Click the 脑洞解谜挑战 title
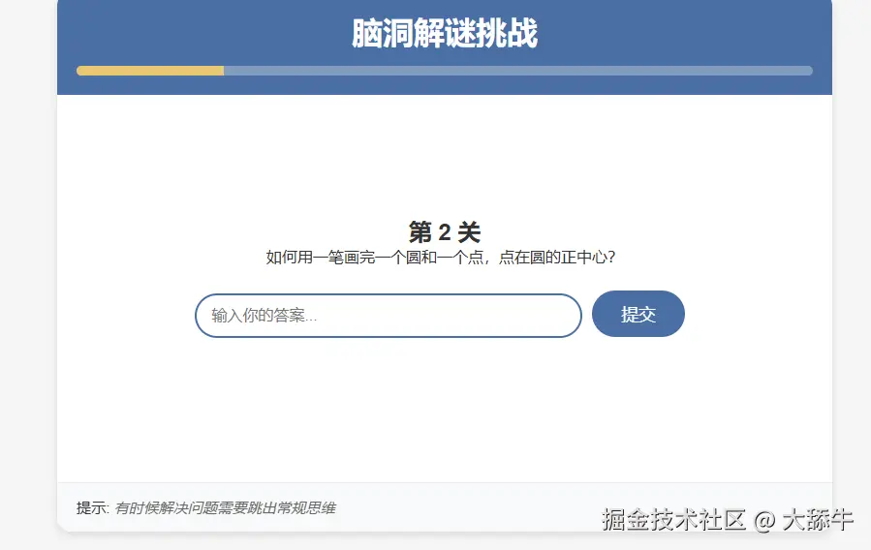The height and width of the screenshot is (550, 871). click(444, 34)
